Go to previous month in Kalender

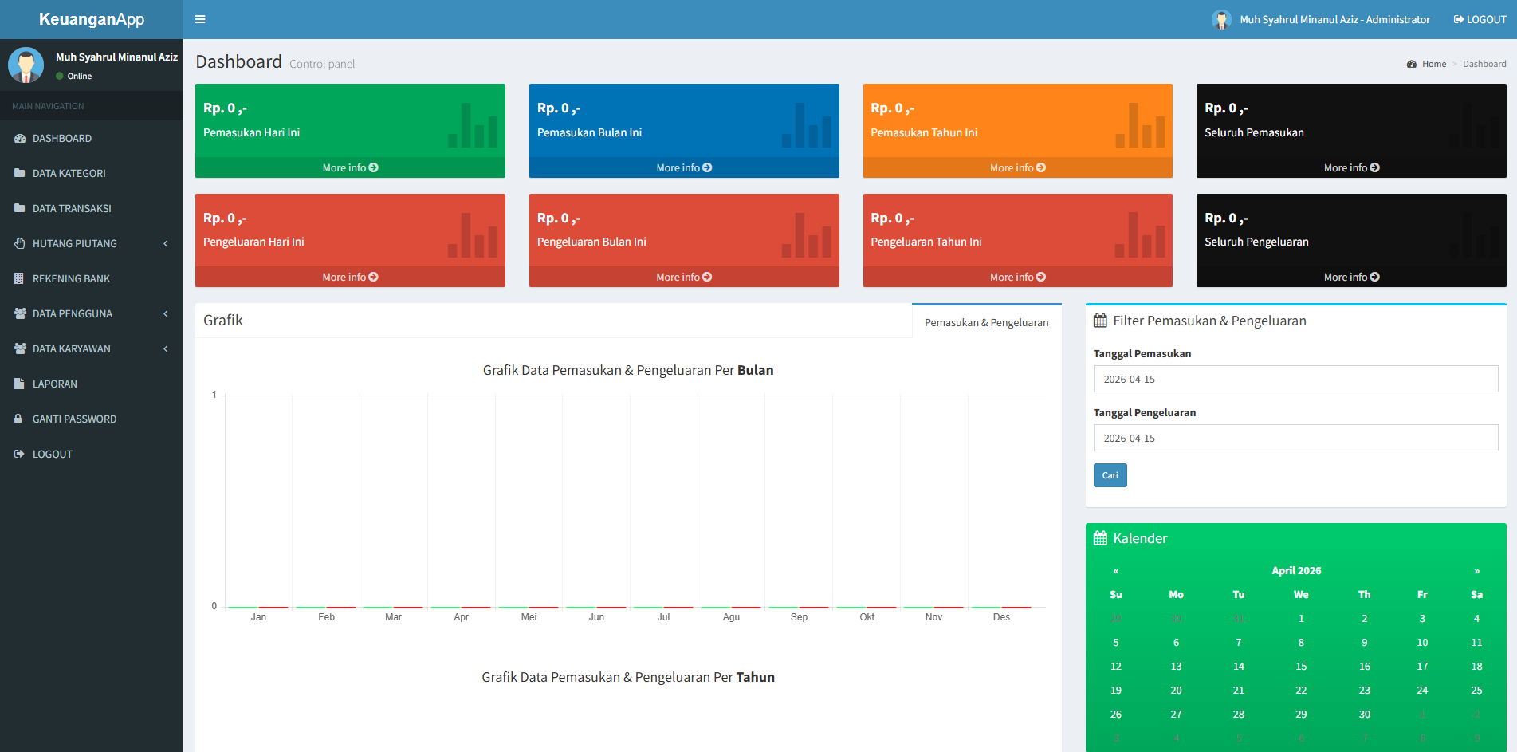pyautogui.click(x=1115, y=571)
